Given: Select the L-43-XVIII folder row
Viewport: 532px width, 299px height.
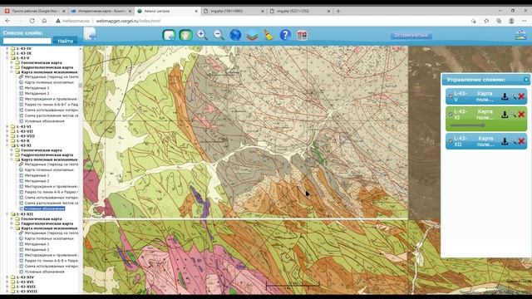Looking at the screenshot, I should (27, 292).
